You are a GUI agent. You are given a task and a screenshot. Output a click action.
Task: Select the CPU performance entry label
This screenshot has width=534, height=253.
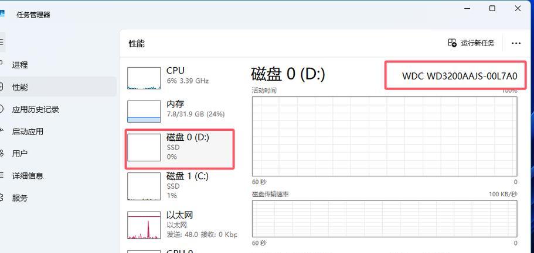pyautogui.click(x=175, y=71)
